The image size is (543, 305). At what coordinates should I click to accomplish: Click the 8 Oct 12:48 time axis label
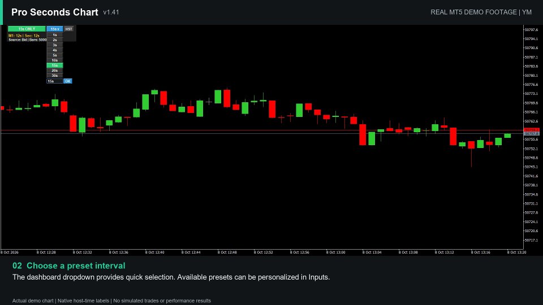click(227, 252)
